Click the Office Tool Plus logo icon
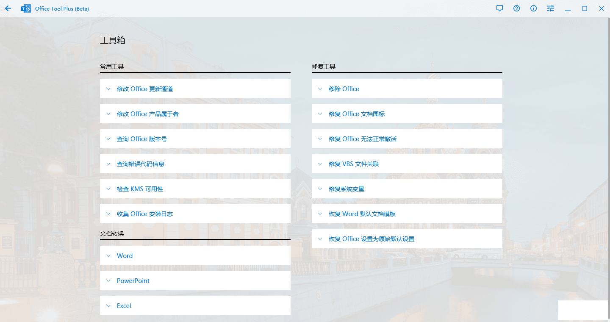Viewport: 610px width, 322px height. (x=26, y=8)
